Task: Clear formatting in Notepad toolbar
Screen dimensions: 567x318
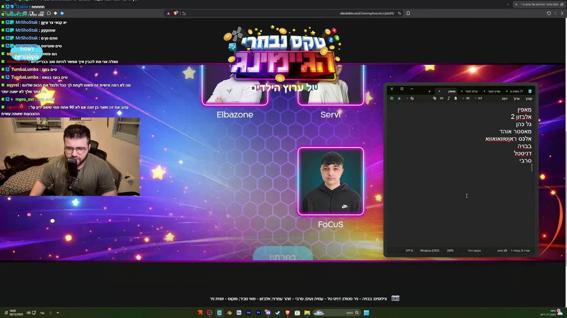Action: click(435, 98)
